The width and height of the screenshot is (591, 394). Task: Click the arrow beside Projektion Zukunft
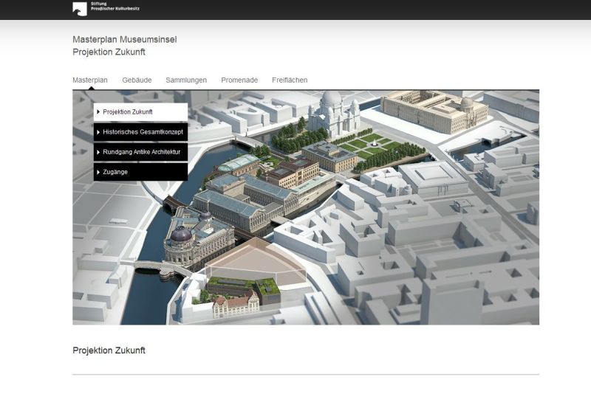tap(98, 111)
